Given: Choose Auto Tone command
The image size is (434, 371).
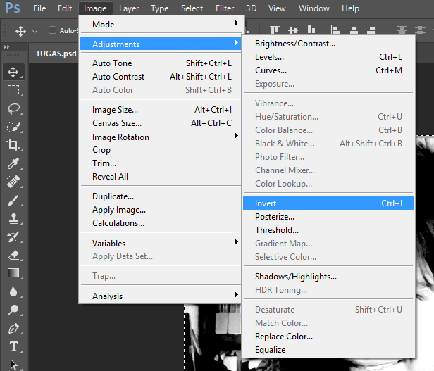Looking at the screenshot, I should (161, 63).
